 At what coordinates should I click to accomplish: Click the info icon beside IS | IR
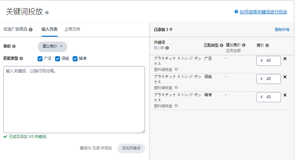coord(167,48)
